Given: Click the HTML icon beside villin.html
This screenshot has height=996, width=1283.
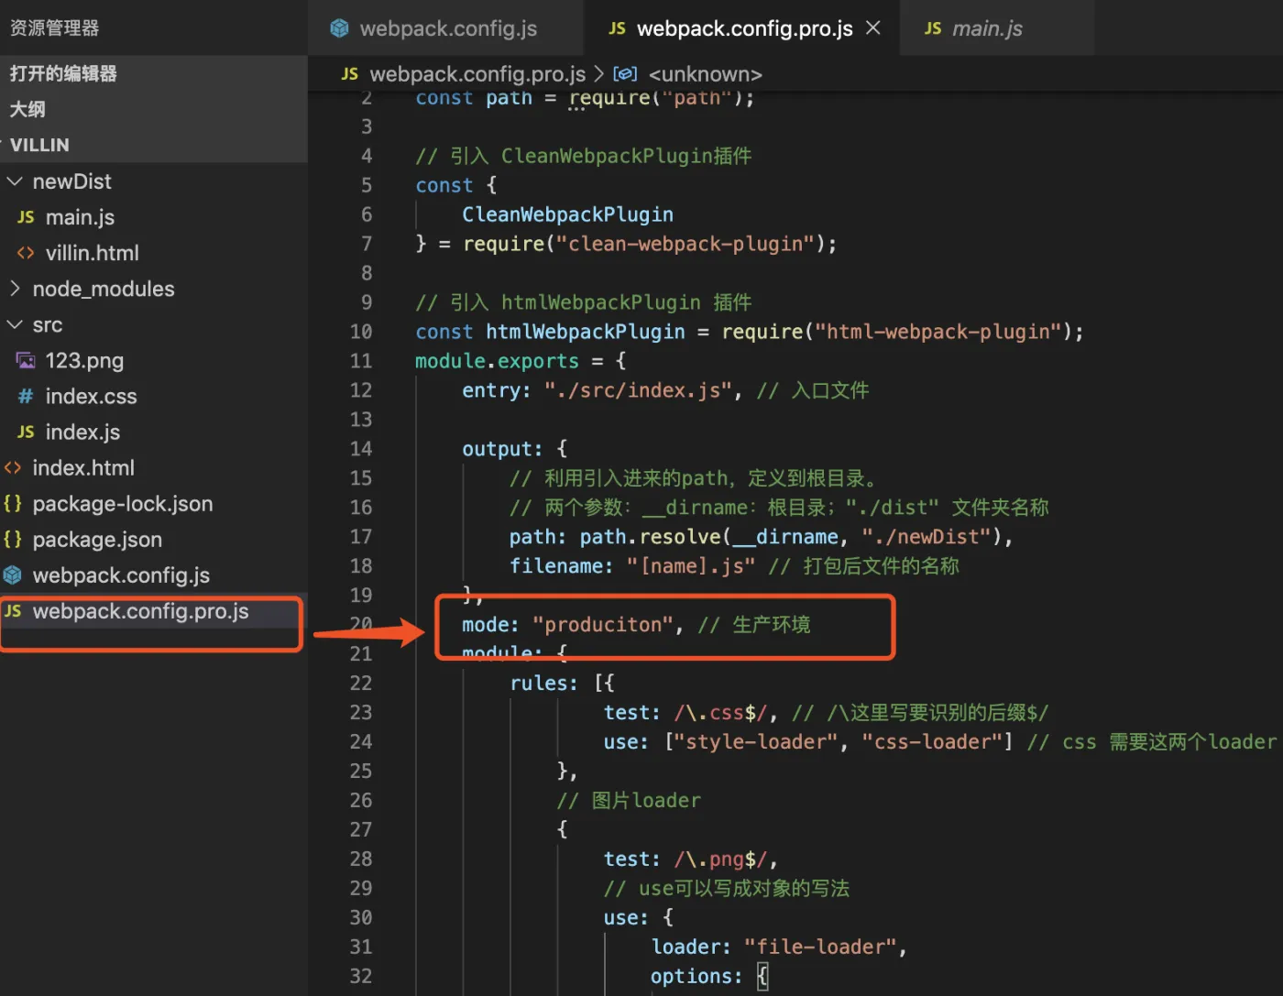Looking at the screenshot, I should tap(26, 253).
